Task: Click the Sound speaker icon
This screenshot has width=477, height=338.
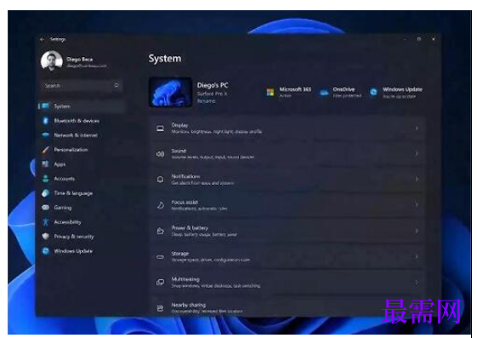Action: click(x=161, y=154)
